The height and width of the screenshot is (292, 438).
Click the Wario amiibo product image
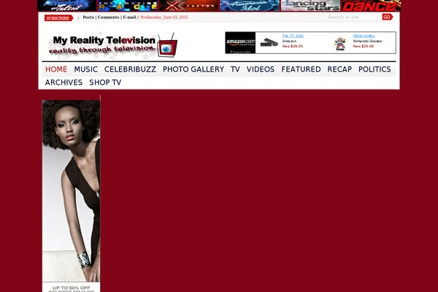(x=340, y=44)
